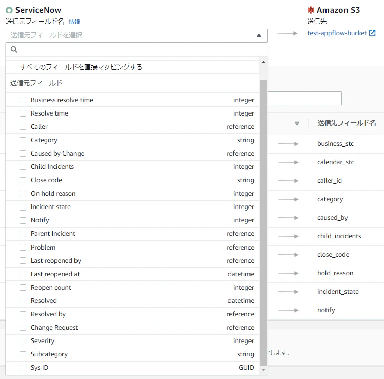Click the scrollbar down arrow in dropdown

(263, 370)
